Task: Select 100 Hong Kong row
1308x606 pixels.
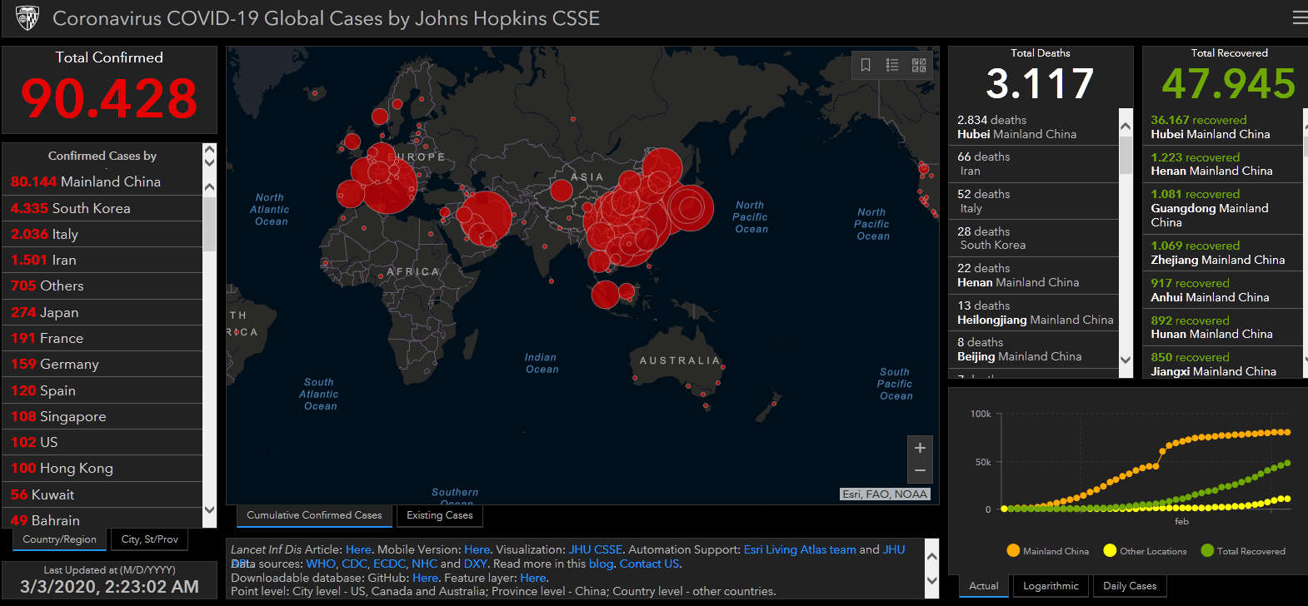Action: click(x=102, y=468)
